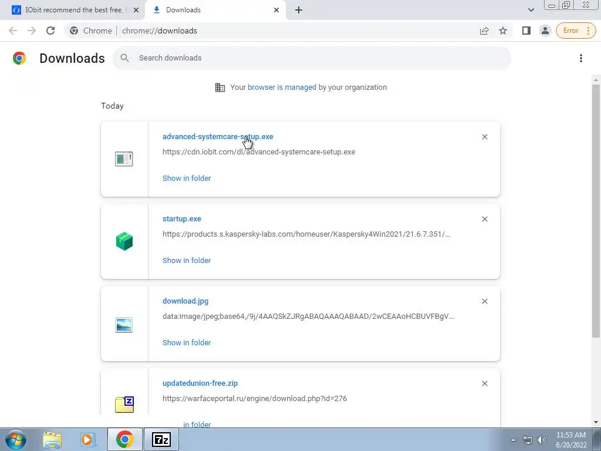Open 7-Zip from the taskbar
Screen dimensions: 601x451
pos(161,439)
